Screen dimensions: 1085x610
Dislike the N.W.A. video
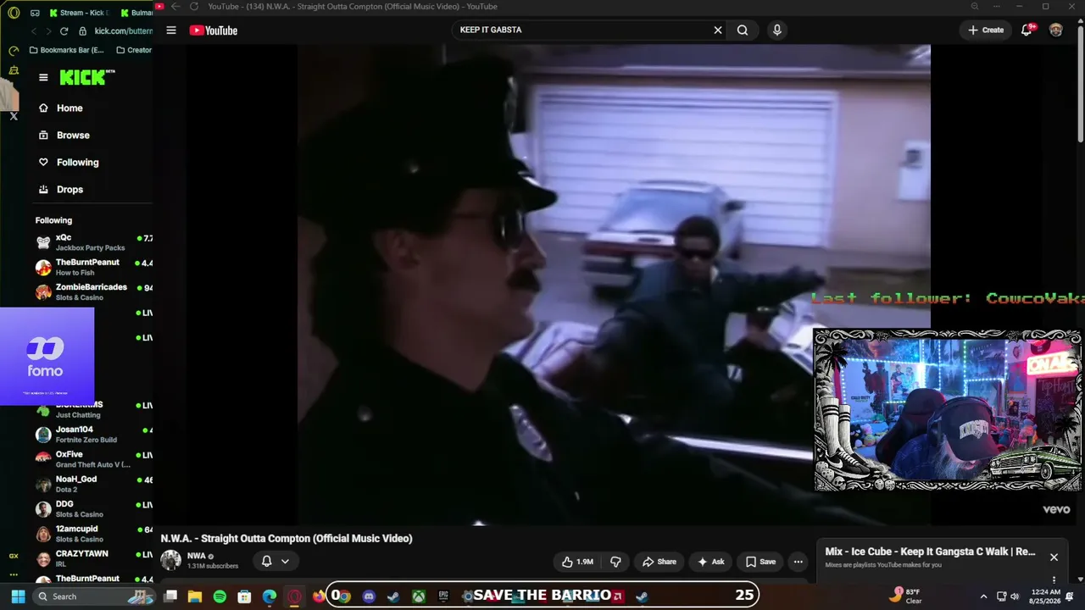[x=615, y=562]
